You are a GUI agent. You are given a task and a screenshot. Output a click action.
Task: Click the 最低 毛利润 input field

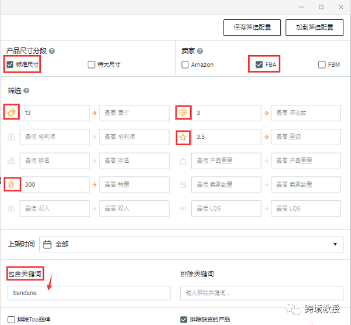point(55,137)
